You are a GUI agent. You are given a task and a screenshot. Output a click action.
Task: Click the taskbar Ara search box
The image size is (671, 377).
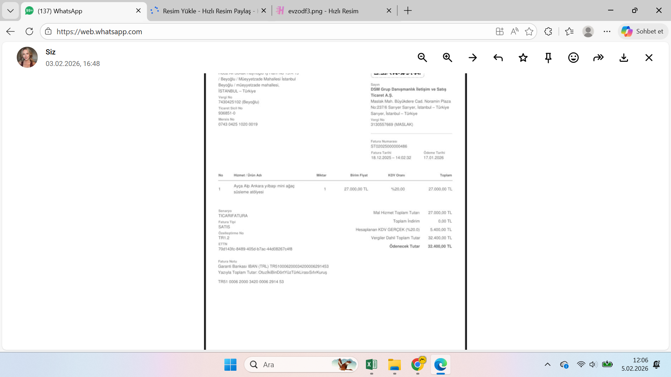(301, 365)
